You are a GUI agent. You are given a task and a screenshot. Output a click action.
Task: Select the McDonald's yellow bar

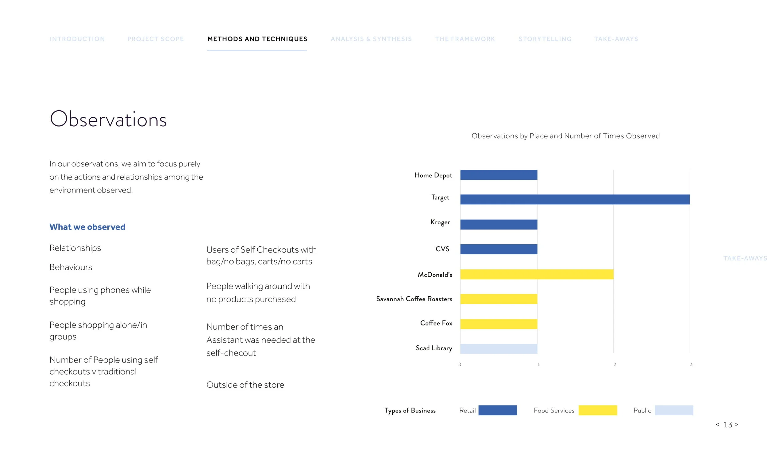pyautogui.click(x=537, y=274)
